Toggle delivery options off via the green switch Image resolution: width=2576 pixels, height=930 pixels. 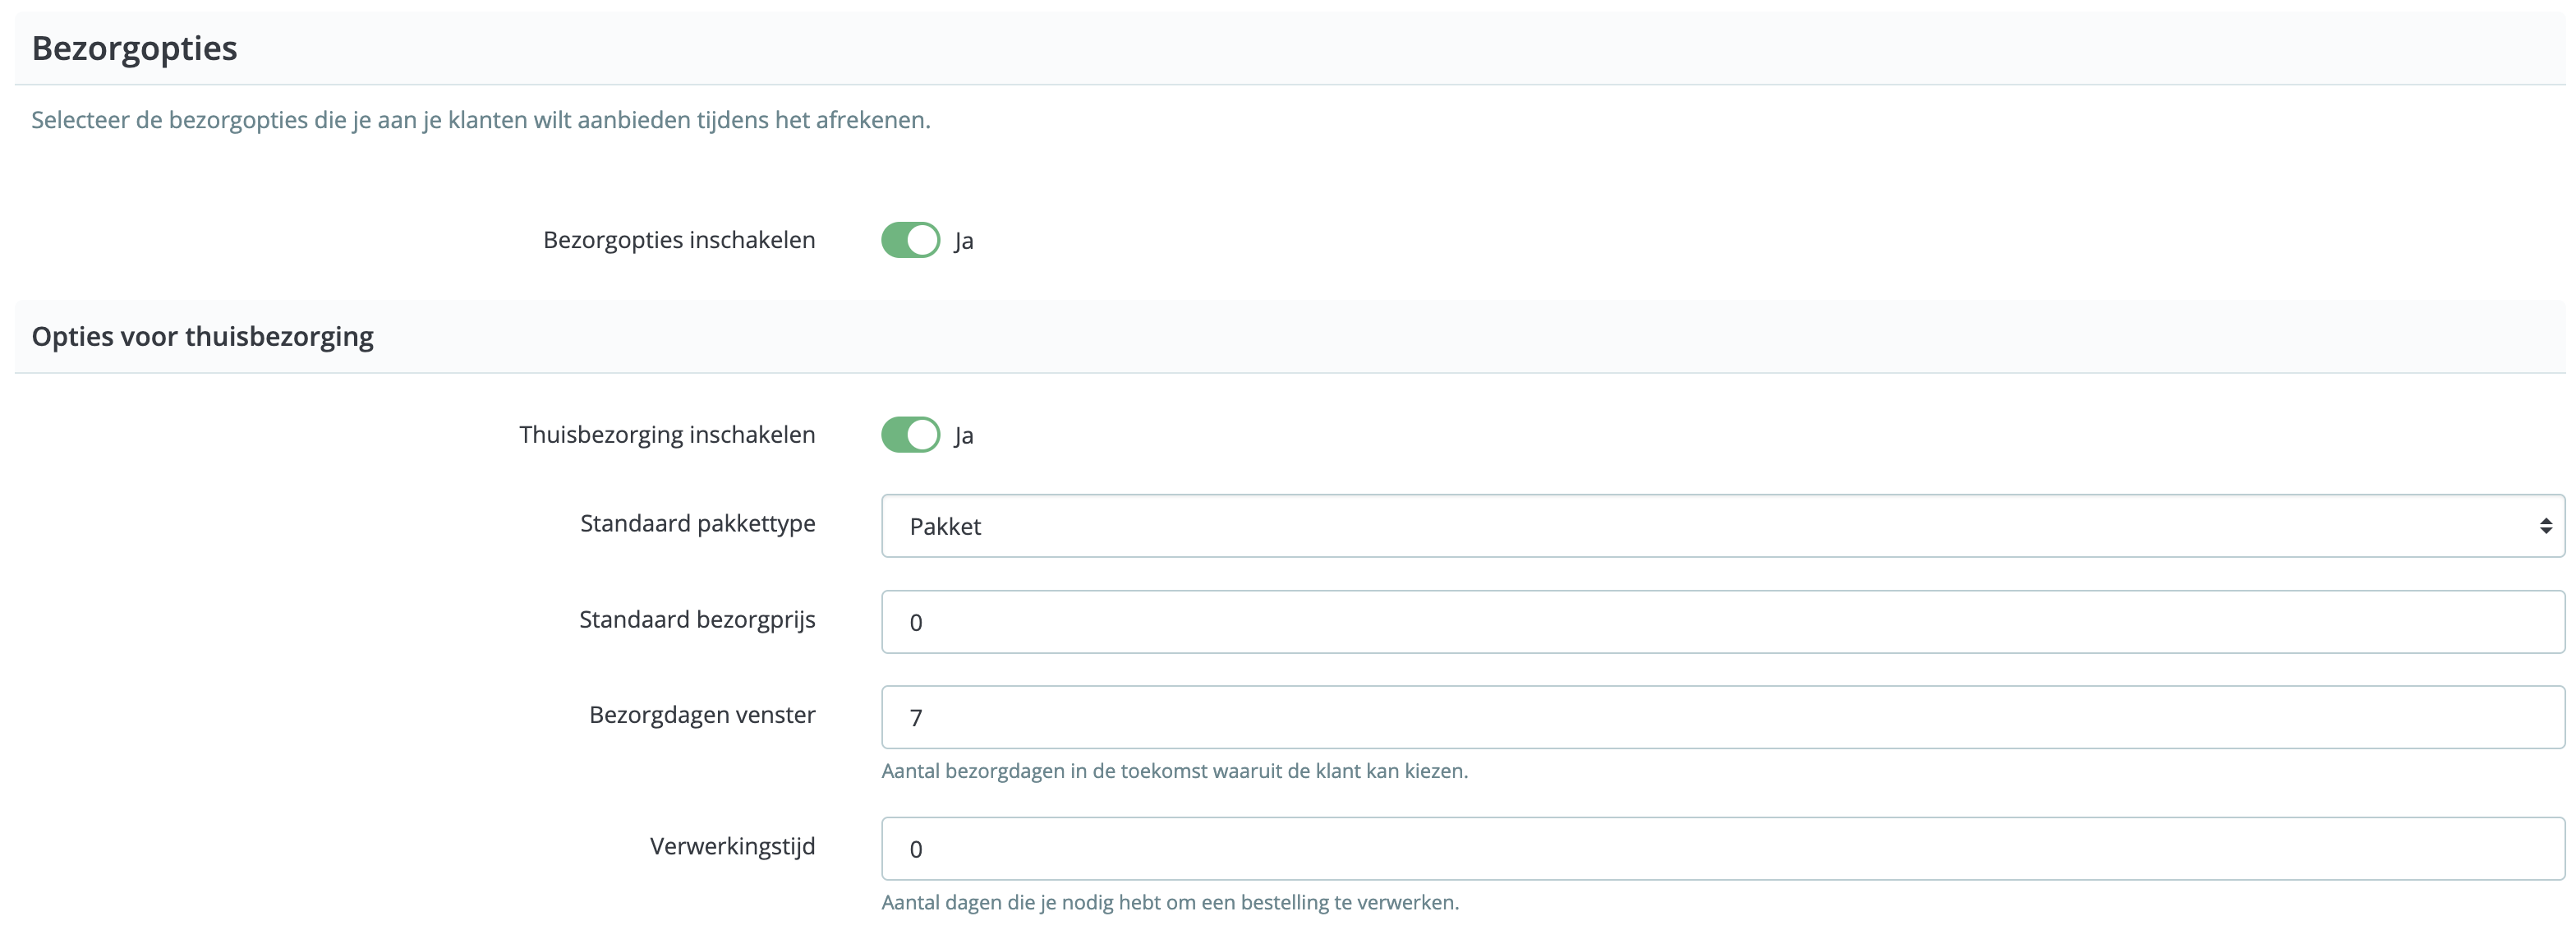tap(909, 240)
